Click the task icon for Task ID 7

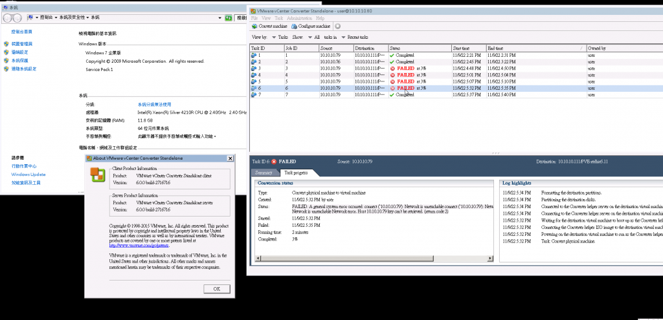(x=254, y=95)
